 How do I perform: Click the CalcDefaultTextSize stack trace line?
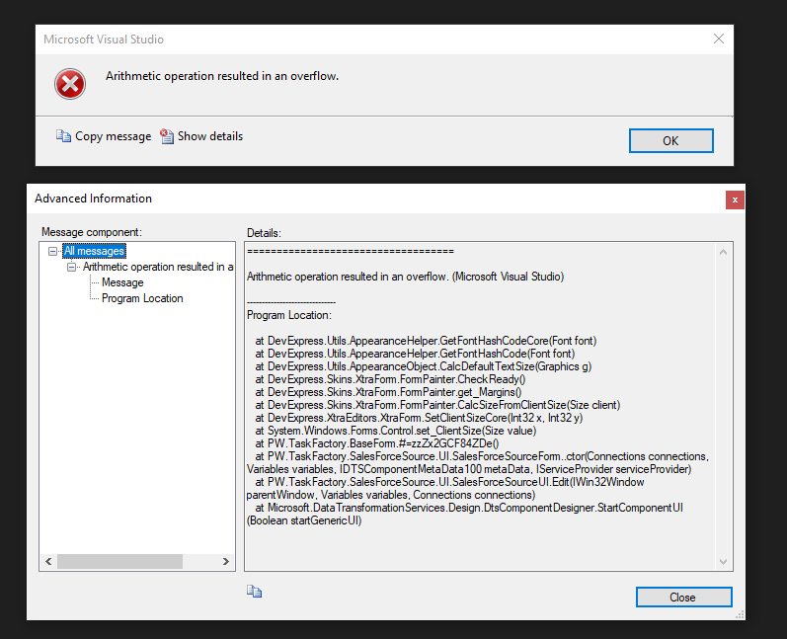(423, 366)
